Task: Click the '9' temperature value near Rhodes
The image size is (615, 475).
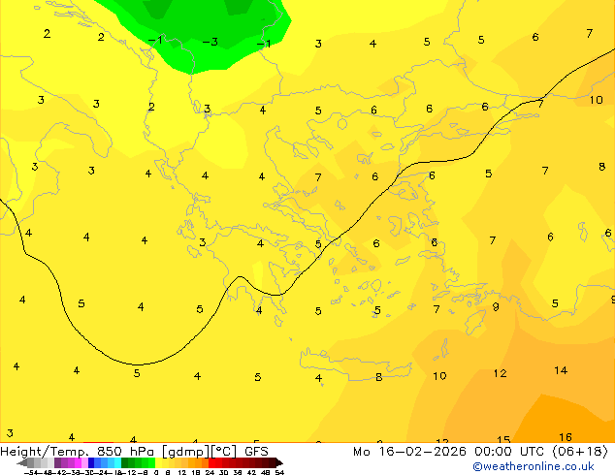Action: click(x=496, y=306)
